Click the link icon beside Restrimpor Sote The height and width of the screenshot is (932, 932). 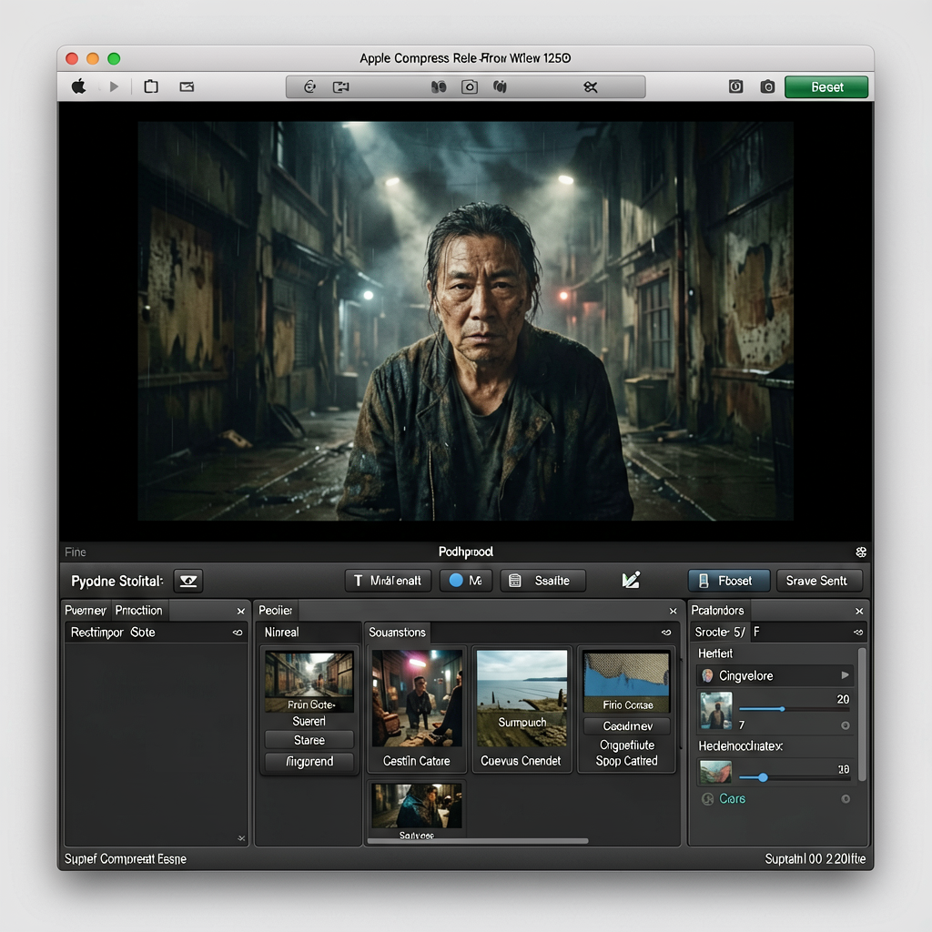(238, 633)
